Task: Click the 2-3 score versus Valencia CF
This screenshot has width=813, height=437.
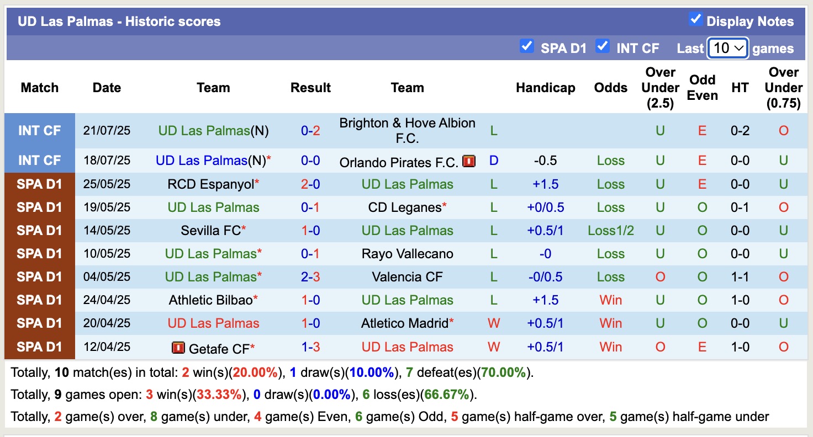Action: point(310,277)
